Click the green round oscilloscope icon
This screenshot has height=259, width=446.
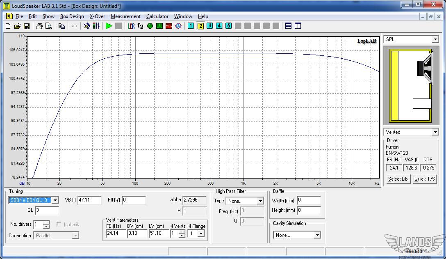(150, 26)
